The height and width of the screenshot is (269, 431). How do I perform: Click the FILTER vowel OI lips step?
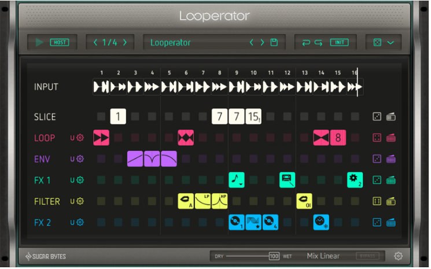click(x=304, y=201)
